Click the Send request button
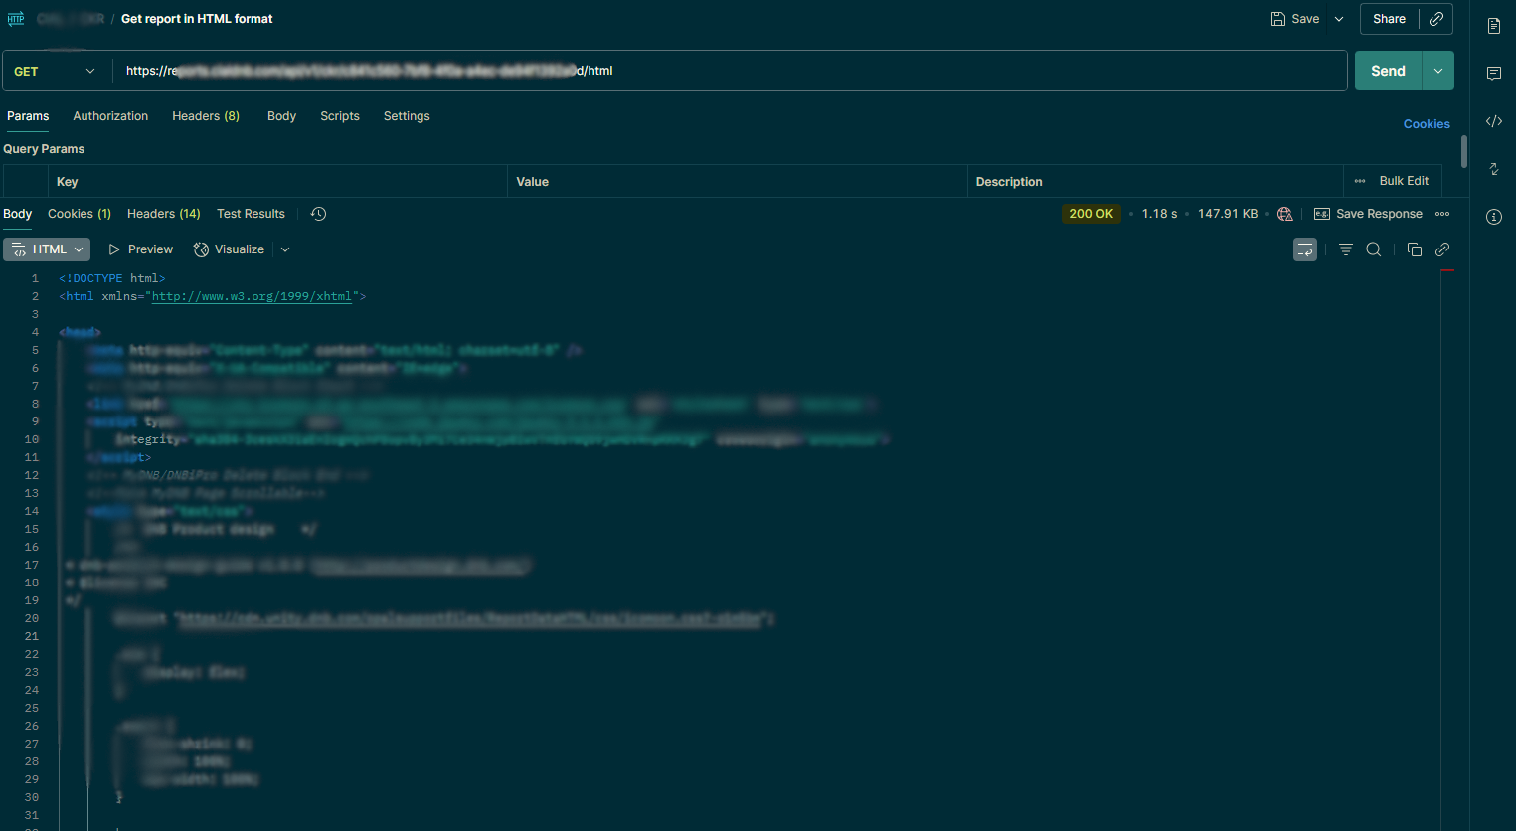The image size is (1516, 831). (1388, 71)
